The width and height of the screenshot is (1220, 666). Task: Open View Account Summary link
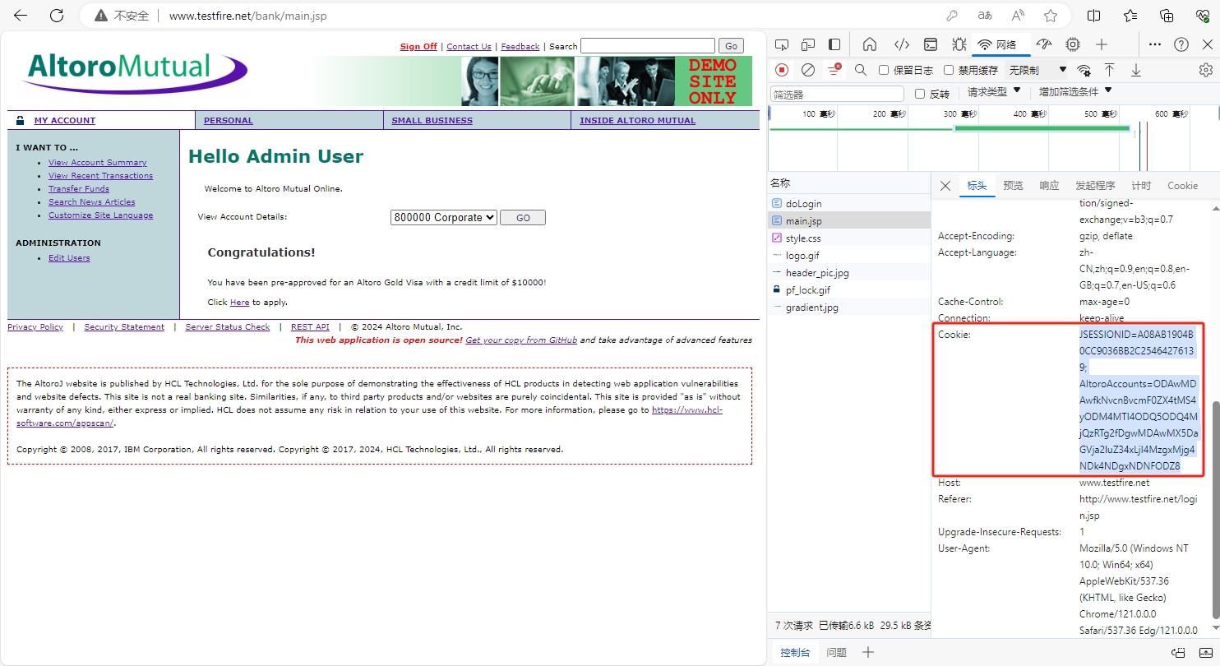pyautogui.click(x=97, y=163)
